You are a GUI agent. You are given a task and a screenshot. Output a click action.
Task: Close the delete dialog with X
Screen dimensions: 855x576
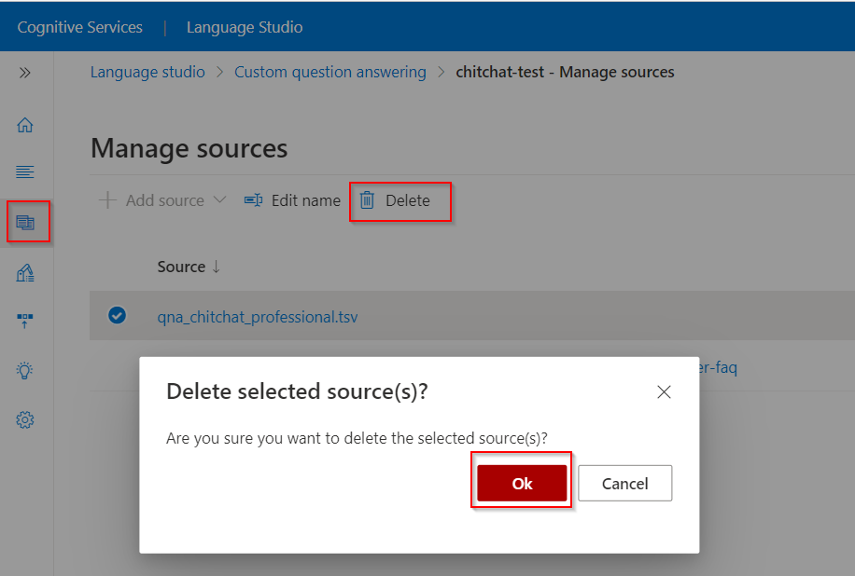point(664,392)
